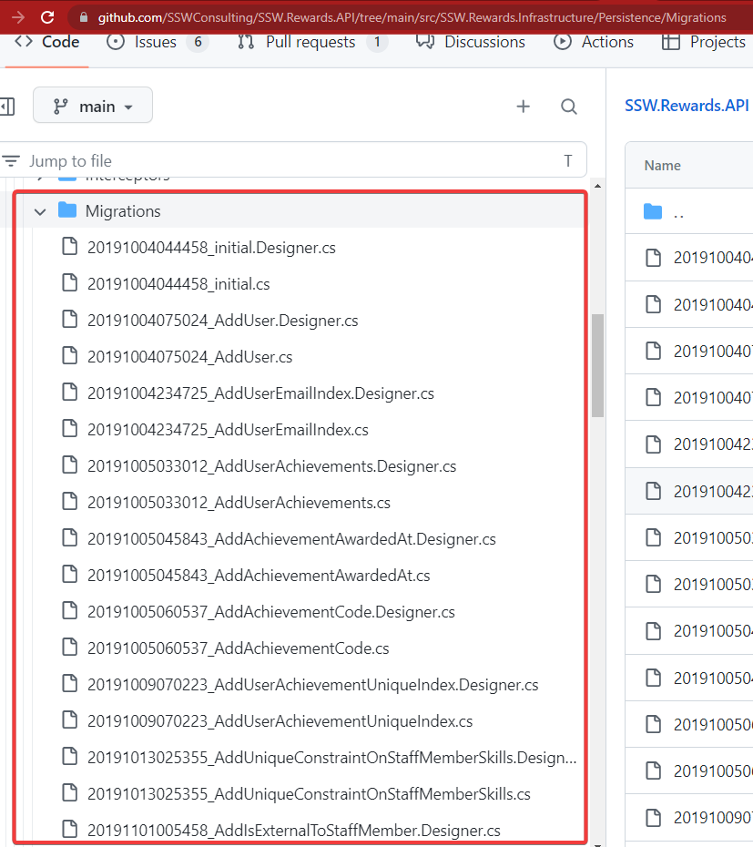This screenshot has width=753, height=847.
Task: Open the main branch dropdown
Action: [93, 107]
